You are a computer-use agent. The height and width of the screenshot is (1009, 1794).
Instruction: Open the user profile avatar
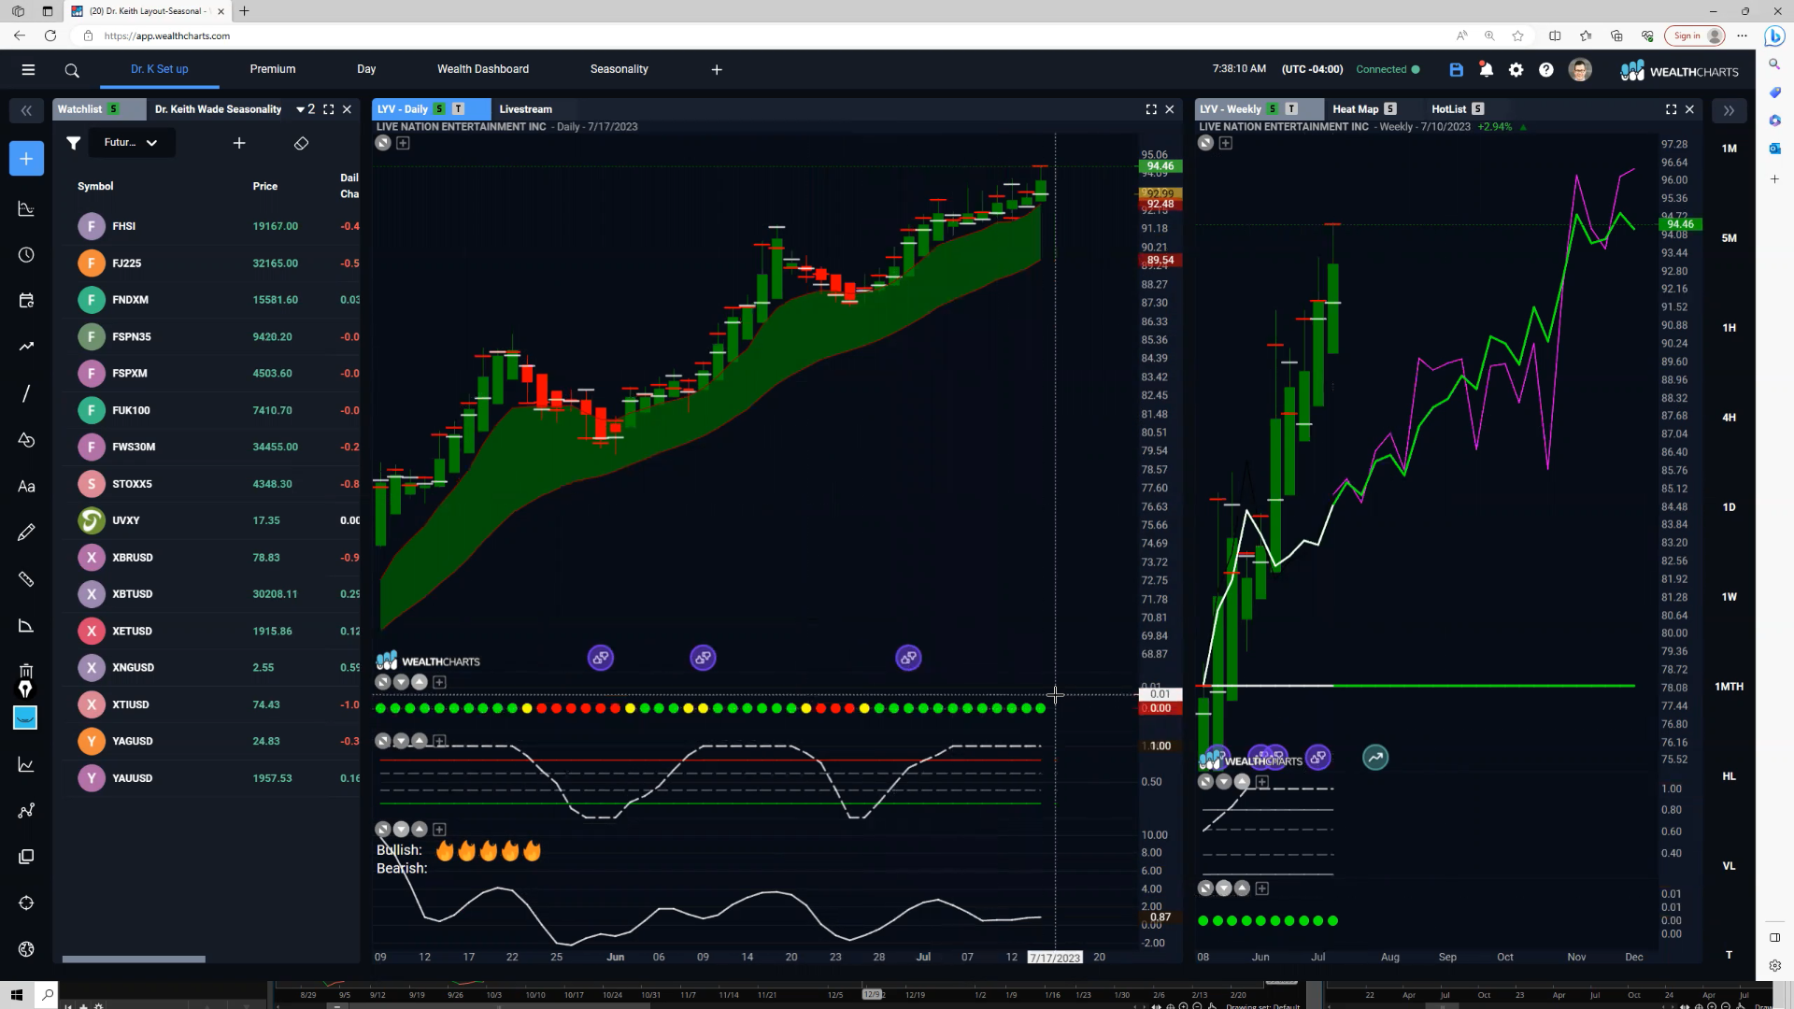[x=1580, y=70]
